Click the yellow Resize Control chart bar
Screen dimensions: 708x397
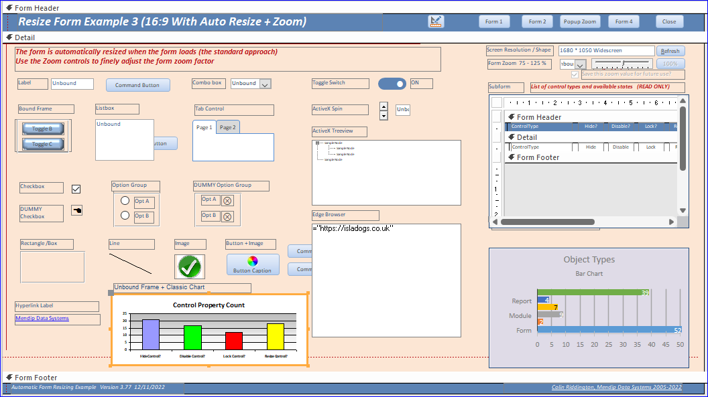pos(276,337)
